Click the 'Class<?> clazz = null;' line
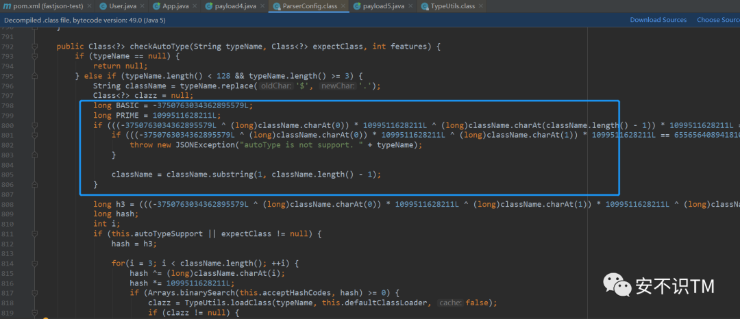The width and height of the screenshot is (740, 319). pyautogui.click(x=143, y=96)
